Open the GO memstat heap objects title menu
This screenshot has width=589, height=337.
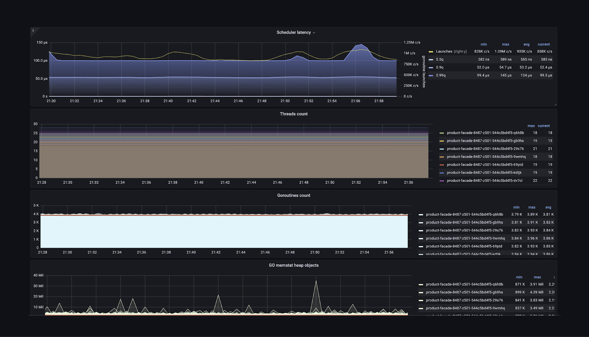[x=294, y=265]
